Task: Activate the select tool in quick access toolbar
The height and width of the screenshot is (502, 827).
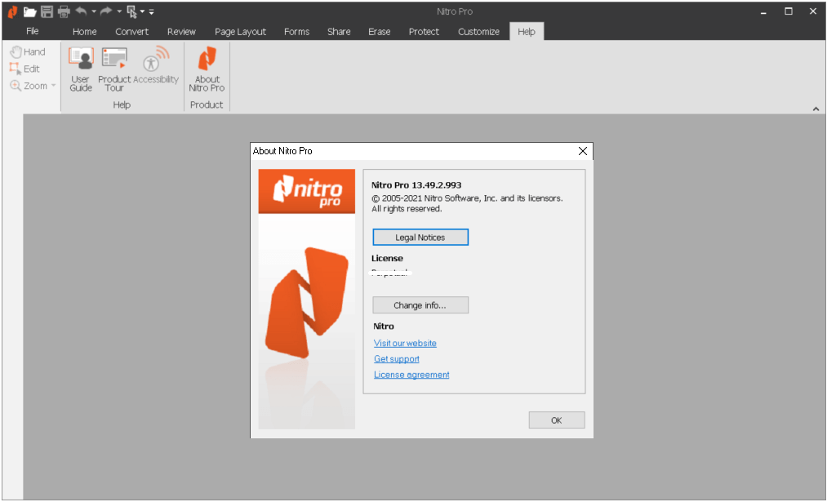Action: [131, 11]
